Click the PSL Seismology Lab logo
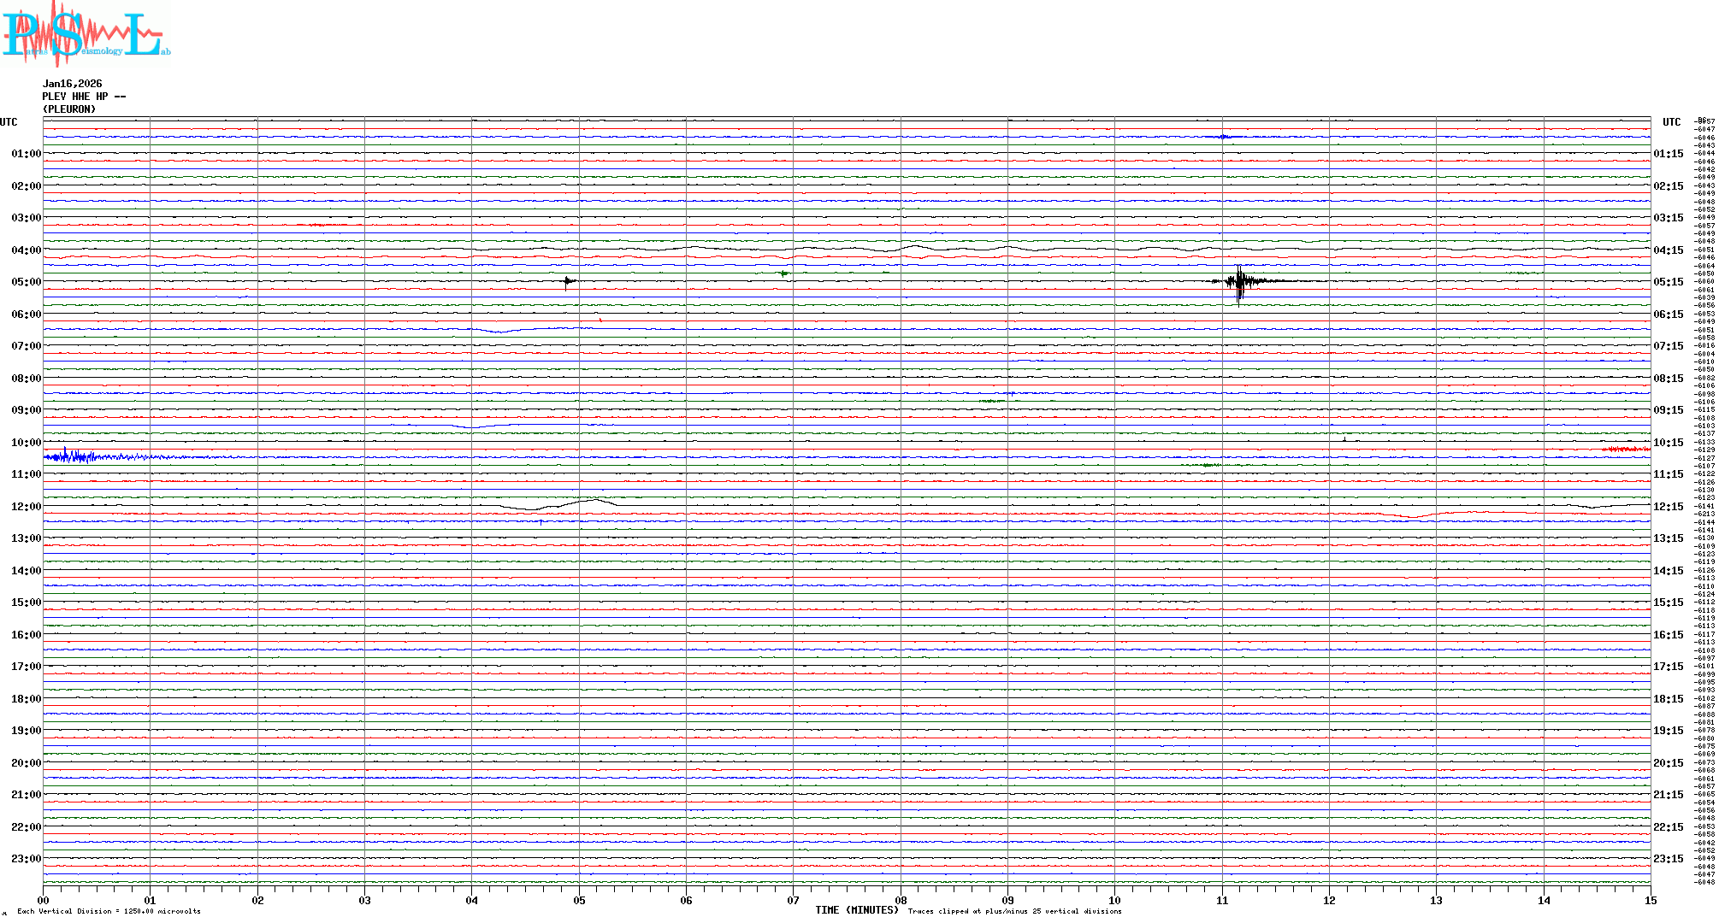This screenshot has width=1719, height=923. (x=84, y=34)
